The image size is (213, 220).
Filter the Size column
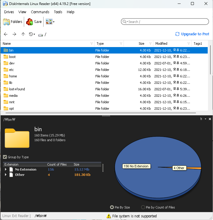150,44
